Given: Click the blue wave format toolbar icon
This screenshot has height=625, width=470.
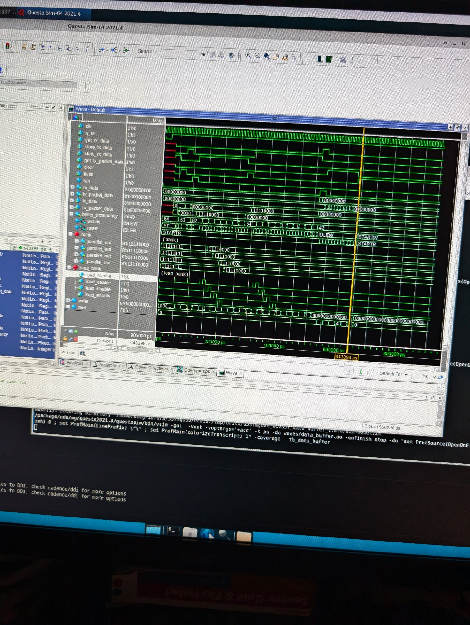Looking at the screenshot, I should (319, 59).
